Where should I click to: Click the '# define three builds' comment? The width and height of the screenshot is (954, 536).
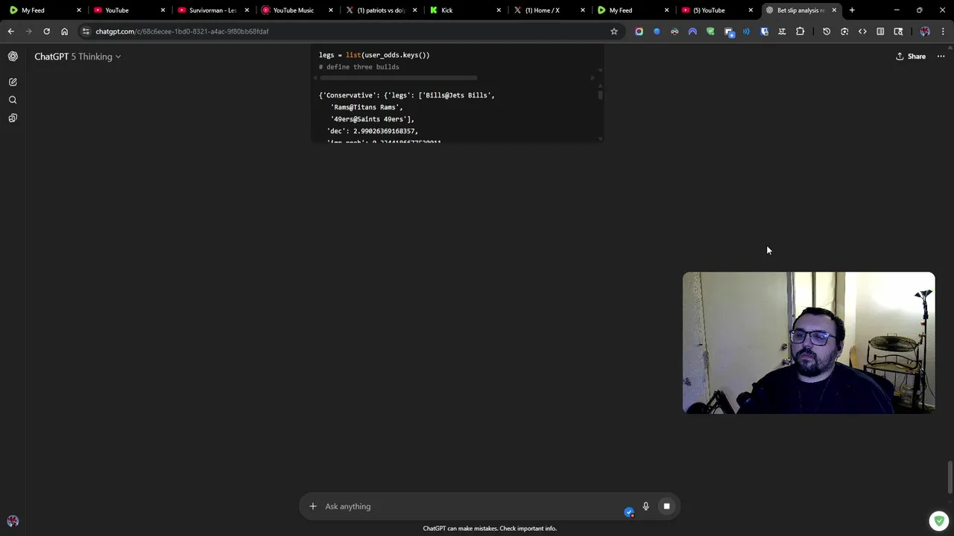point(359,67)
